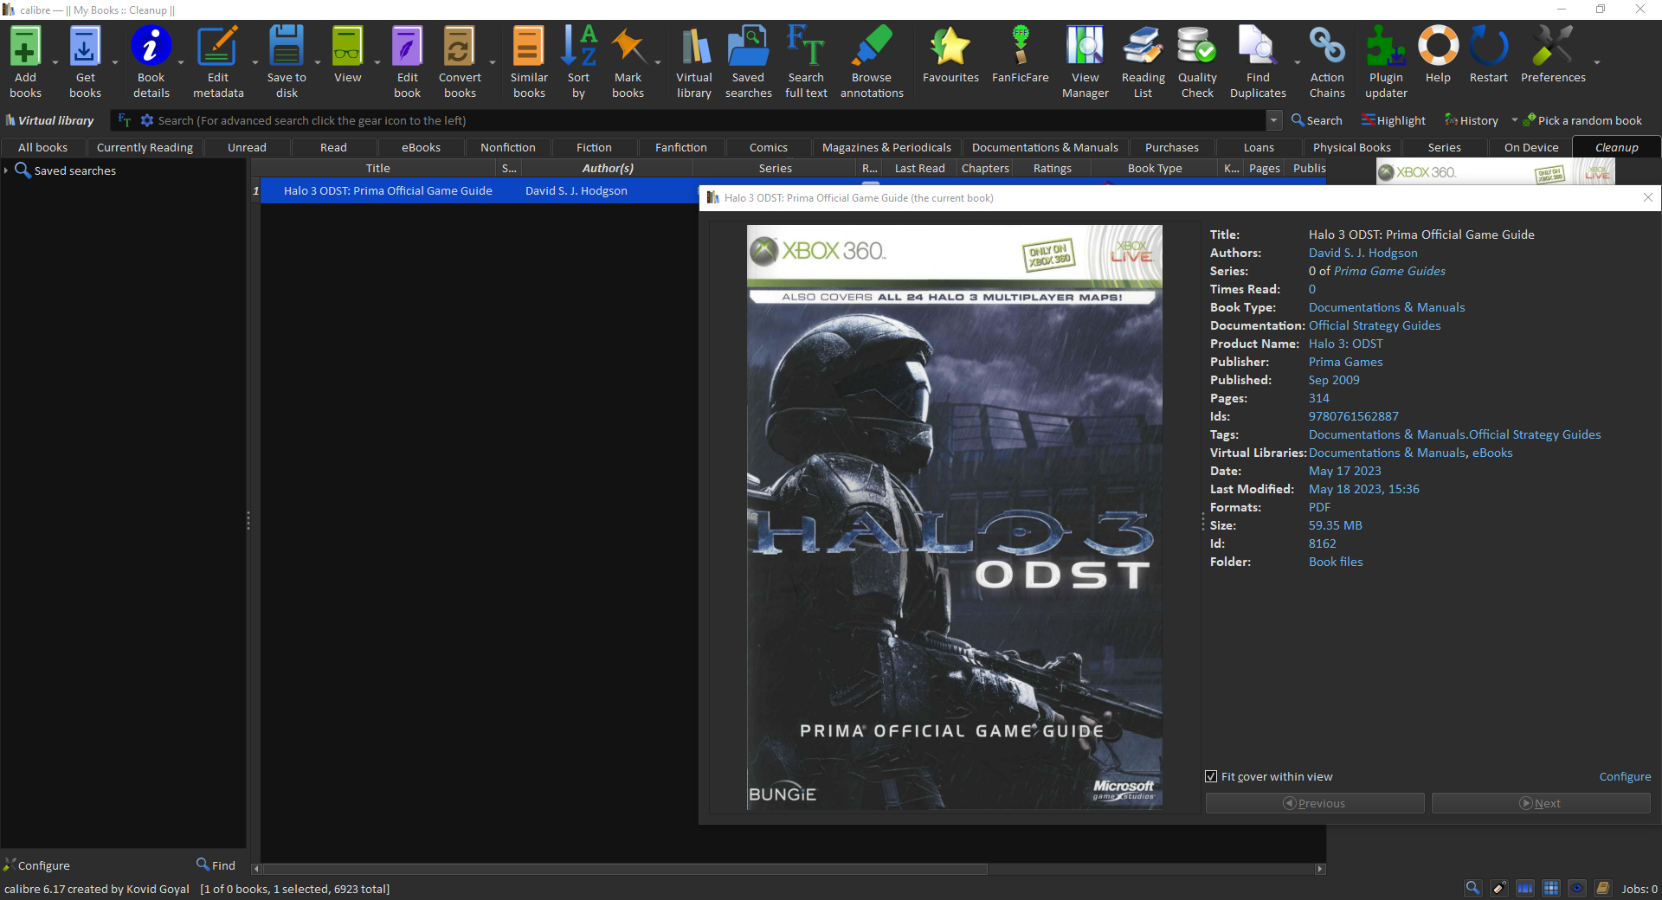Expand the Add books dropdown arrow
The height and width of the screenshot is (900, 1662).
coord(55,63)
